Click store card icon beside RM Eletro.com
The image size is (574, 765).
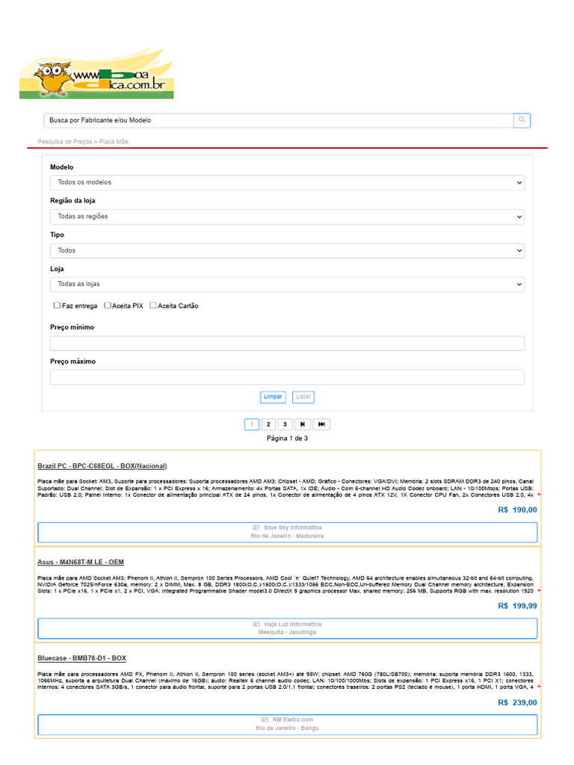265,719
